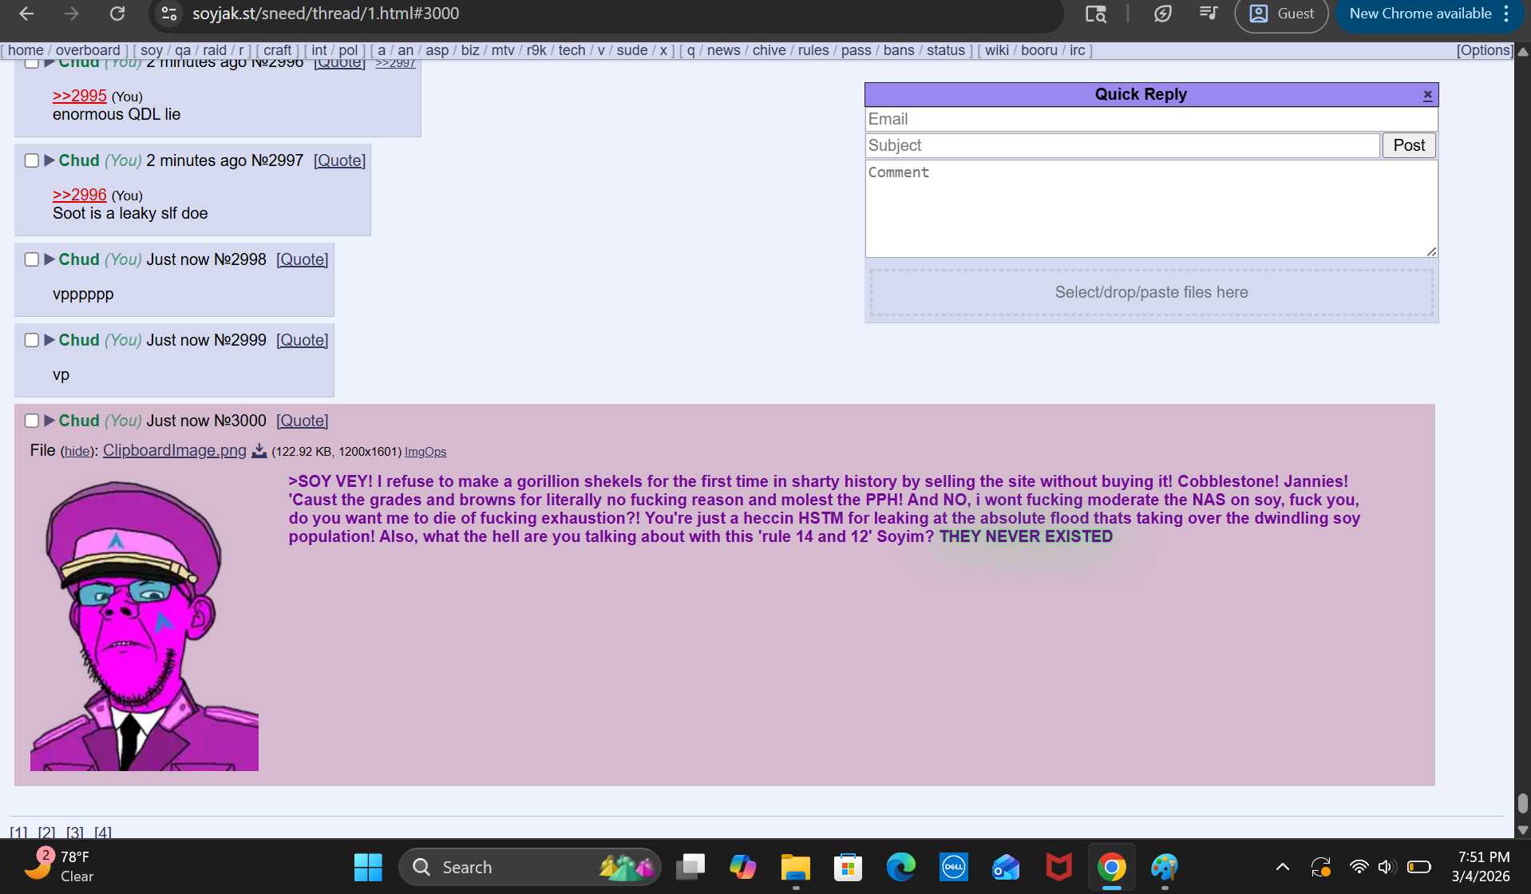Click the Post button in Quick Reply

(x=1409, y=145)
